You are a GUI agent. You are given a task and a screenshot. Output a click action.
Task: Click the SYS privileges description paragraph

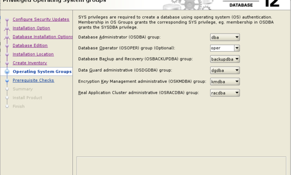tap(176, 22)
